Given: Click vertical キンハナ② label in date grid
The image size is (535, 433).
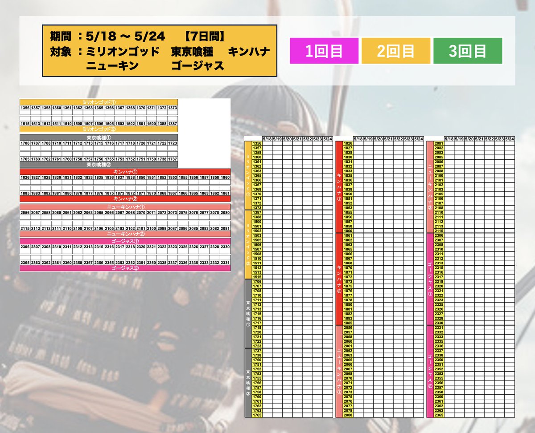Looking at the screenshot, I should [339, 279].
